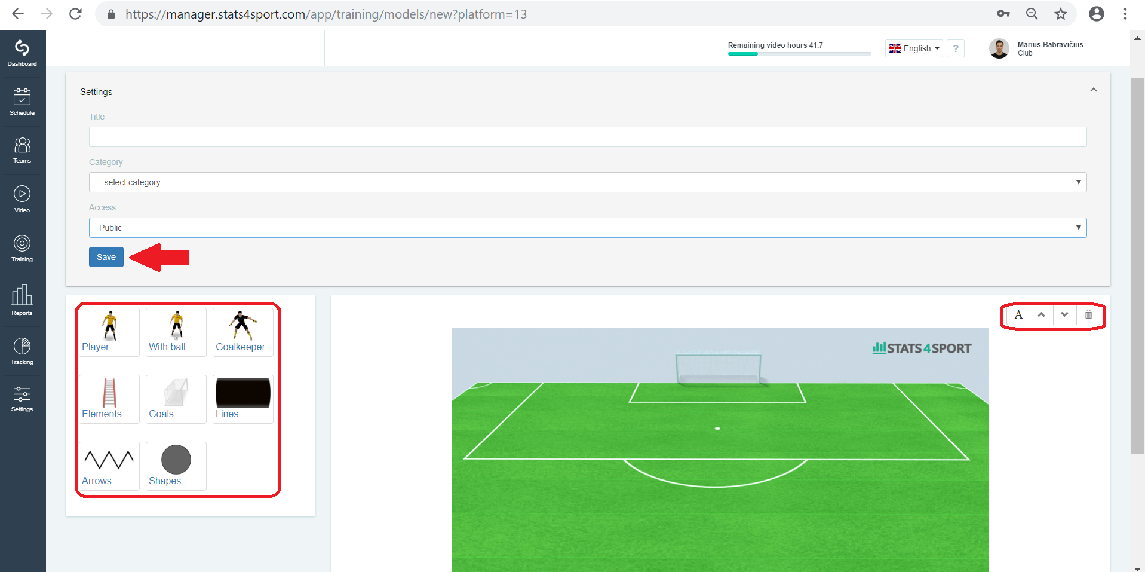Select Training in the sidebar
Viewport: 1145px width, 572px height.
(22, 249)
